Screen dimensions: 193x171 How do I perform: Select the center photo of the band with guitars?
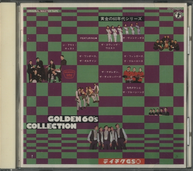click(x=87, y=96)
